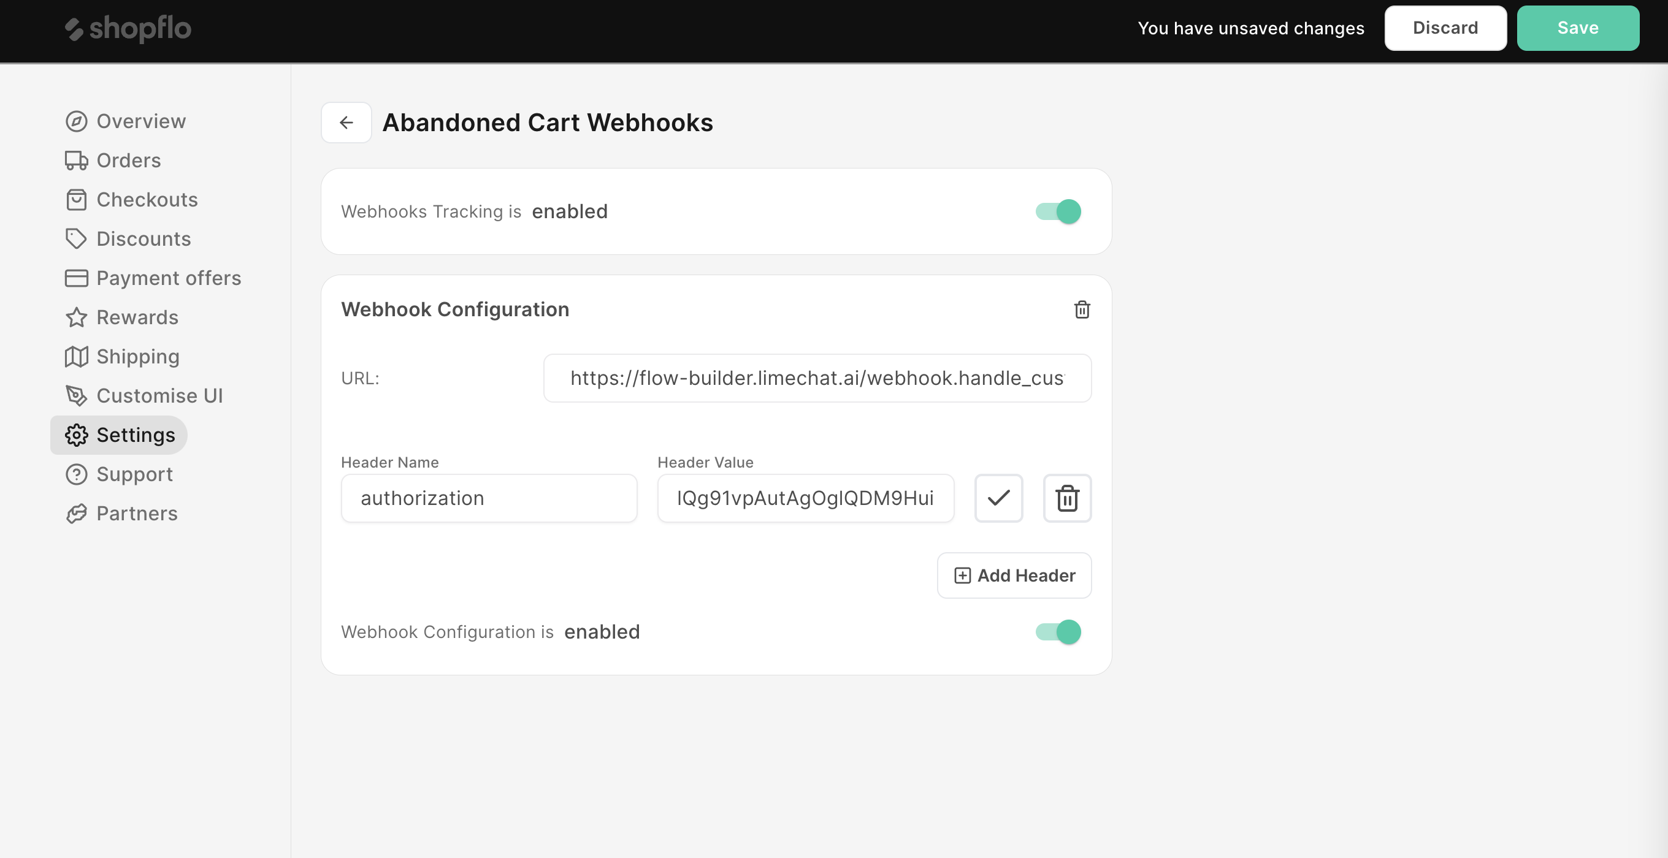Open Orders in sidebar

coord(113,161)
